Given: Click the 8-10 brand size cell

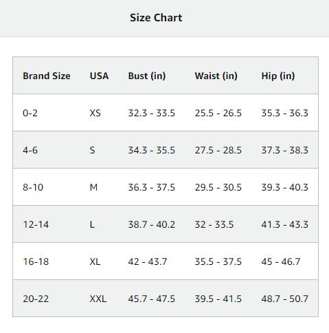Looking at the screenshot, I should click(33, 187).
